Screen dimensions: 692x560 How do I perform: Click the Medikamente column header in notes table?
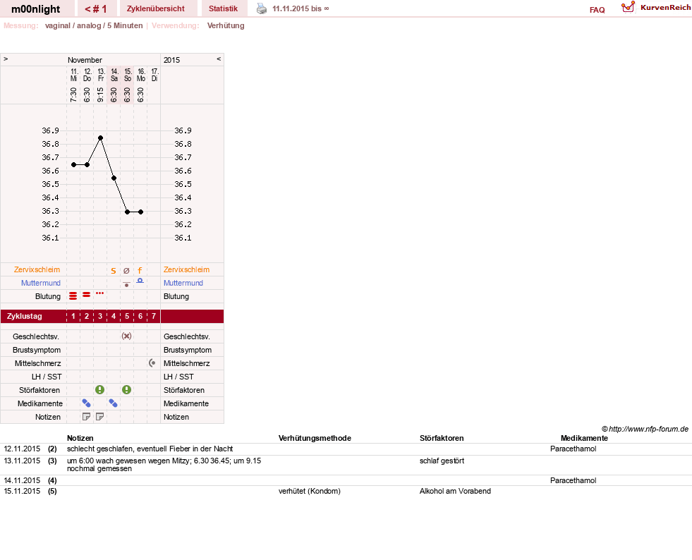tap(584, 438)
